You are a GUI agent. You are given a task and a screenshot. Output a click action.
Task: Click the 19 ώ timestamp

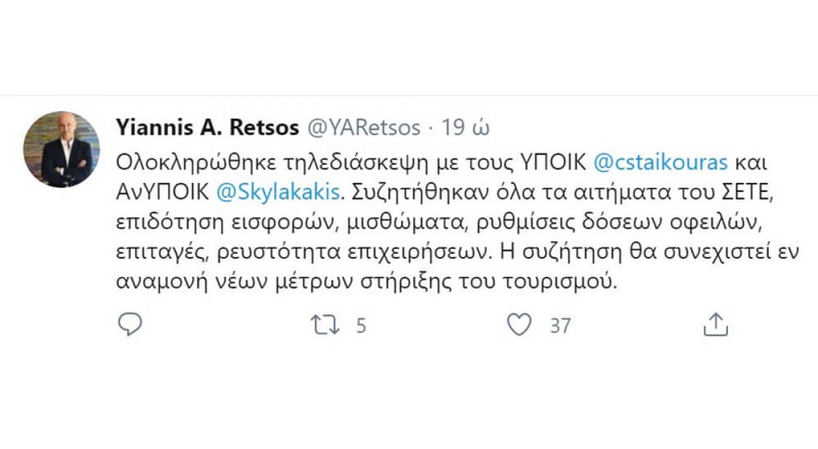466,127
